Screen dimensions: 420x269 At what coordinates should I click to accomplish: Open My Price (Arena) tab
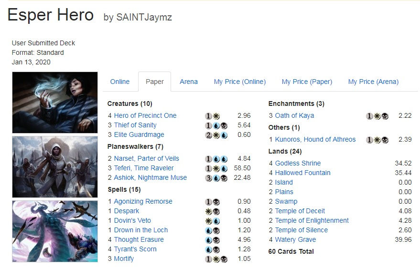pos(373,82)
